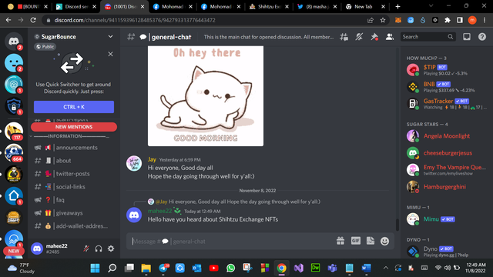Click Jay's avatar in chat
Viewport: 493px width, 277px height.
click(134, 164)
